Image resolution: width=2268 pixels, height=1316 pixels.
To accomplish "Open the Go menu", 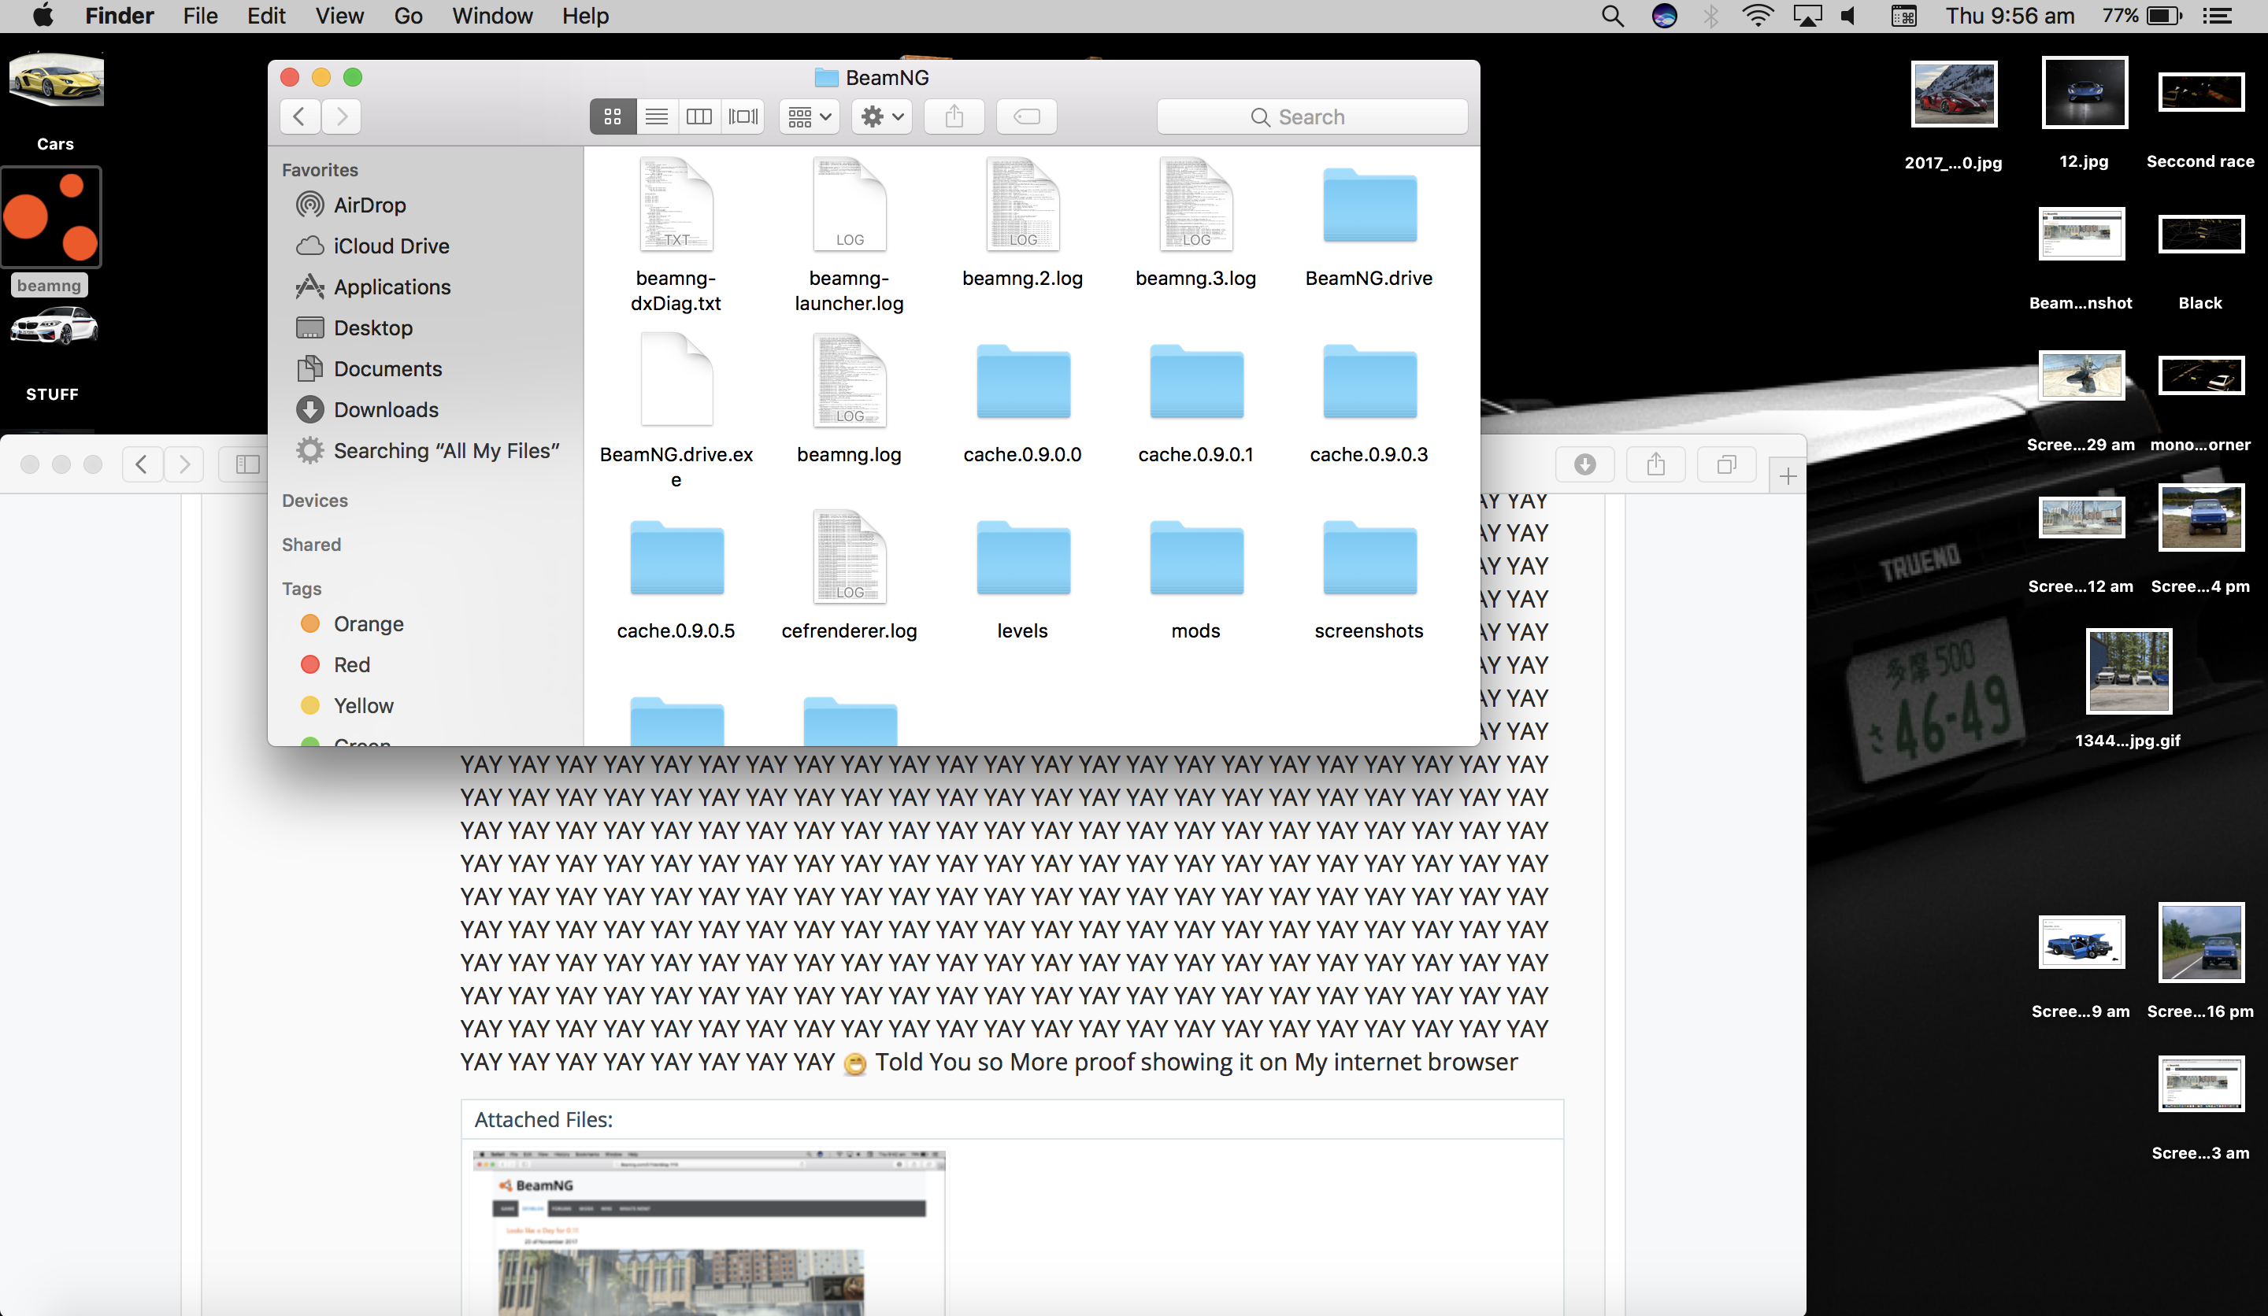I will point(408,17).
